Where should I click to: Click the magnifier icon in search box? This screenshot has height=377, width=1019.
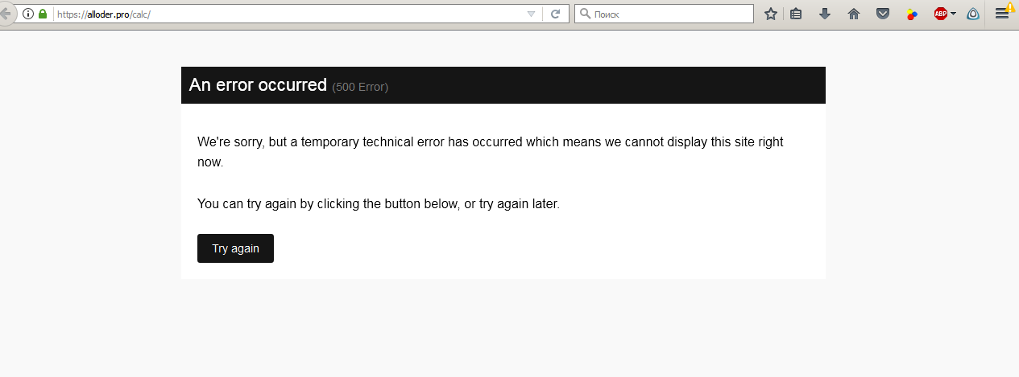click(586, 14)
